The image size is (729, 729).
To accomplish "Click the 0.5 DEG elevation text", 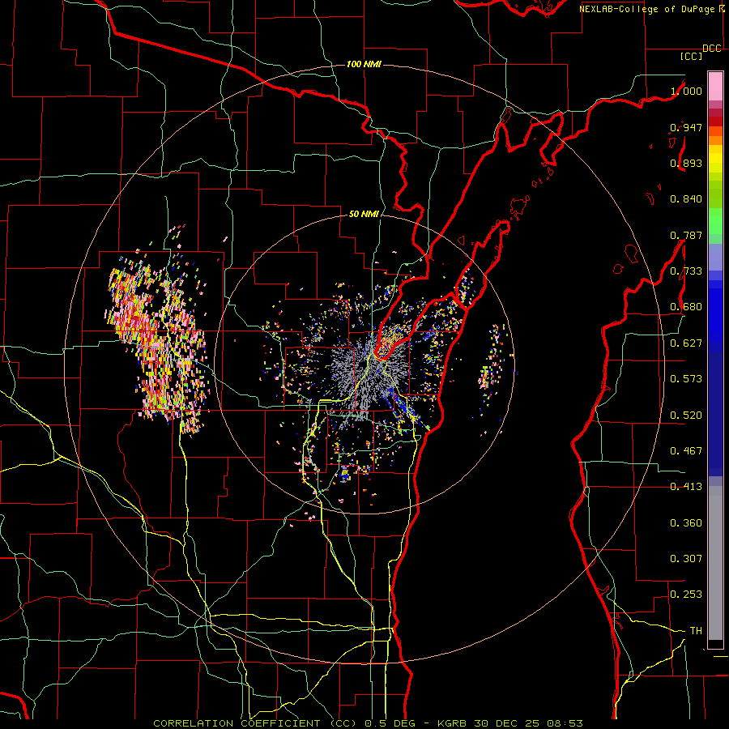I will pos(392,723).
